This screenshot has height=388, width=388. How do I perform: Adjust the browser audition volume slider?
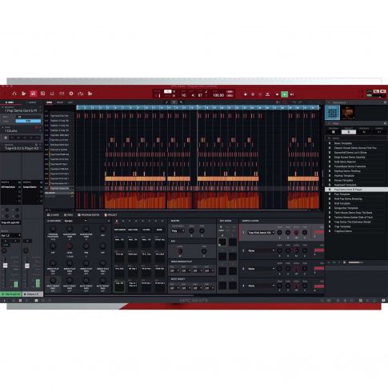[x=355, y=262]
